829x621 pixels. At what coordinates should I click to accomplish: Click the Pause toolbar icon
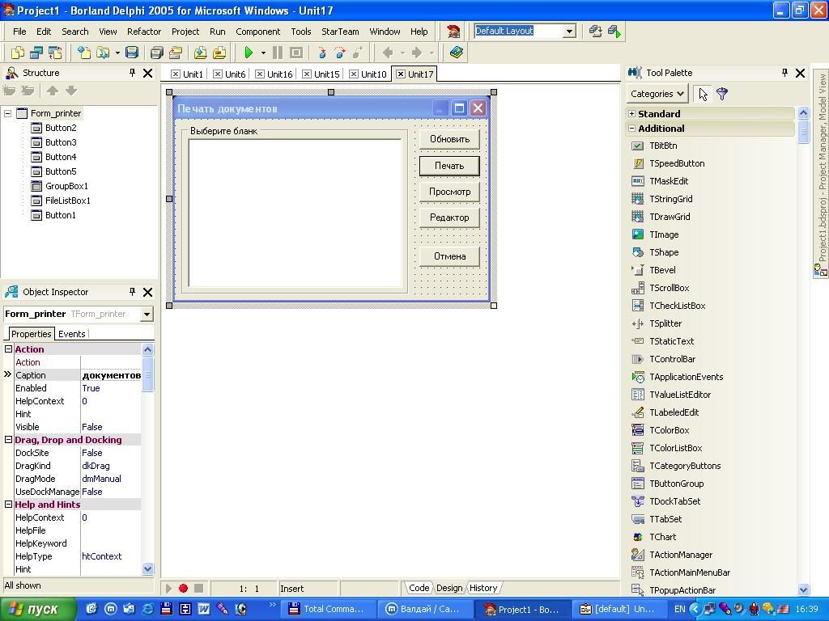278,53
